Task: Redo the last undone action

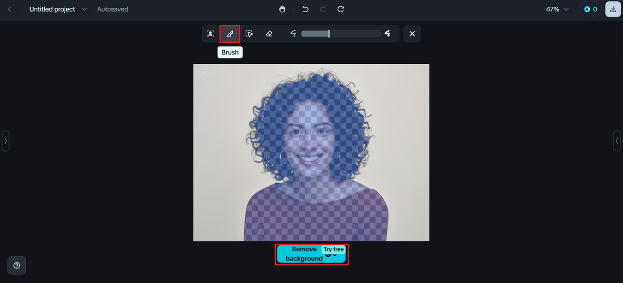Action: click(323, 9)
